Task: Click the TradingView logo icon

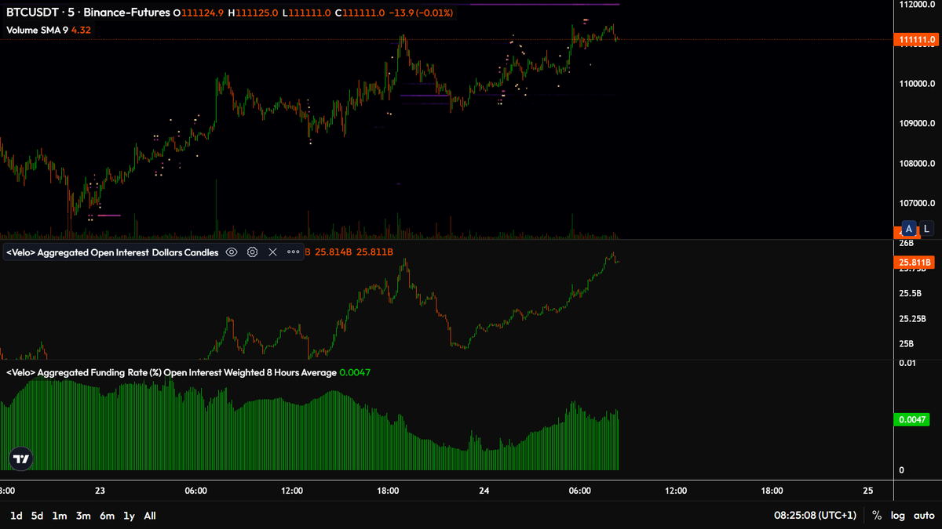Action: click(21, 458)
